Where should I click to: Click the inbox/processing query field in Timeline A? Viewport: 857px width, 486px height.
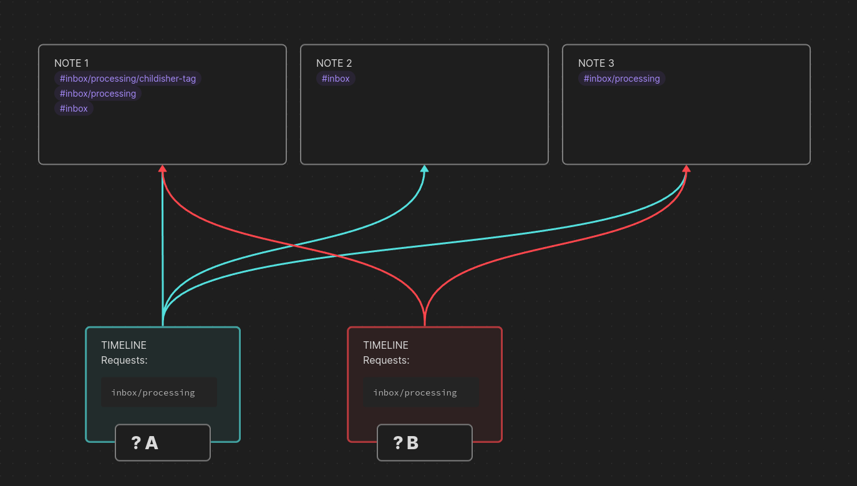[158, 392]
